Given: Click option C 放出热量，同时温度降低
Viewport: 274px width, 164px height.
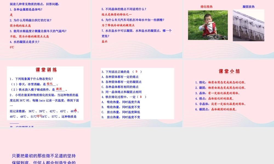Looking at the screenshot, I should point(121,112).
